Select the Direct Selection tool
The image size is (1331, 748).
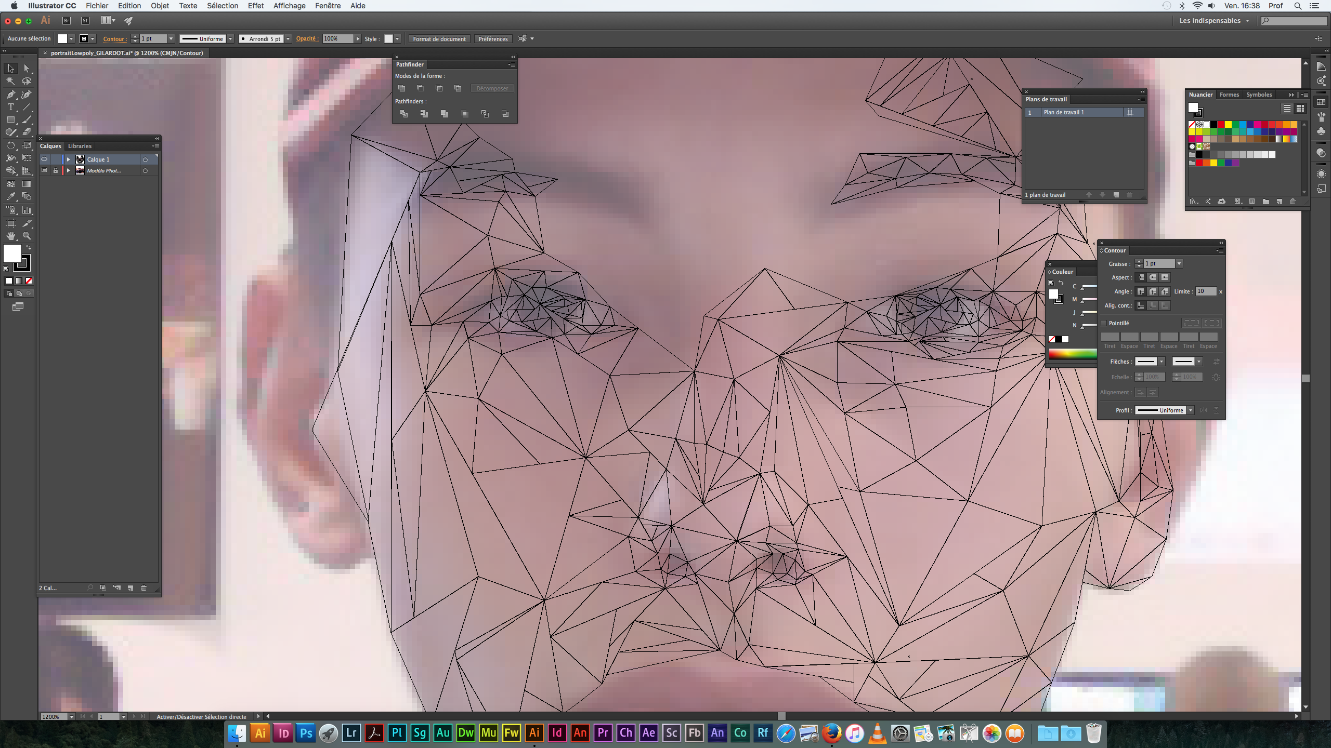pos(27,68)
